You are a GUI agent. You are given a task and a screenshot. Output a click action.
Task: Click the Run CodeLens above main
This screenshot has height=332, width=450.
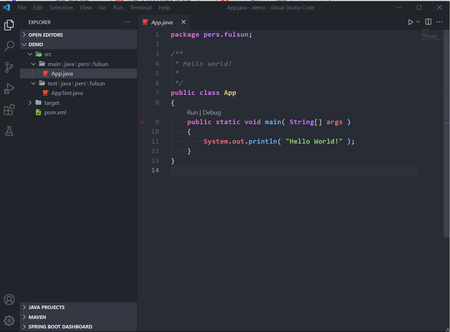[x=192, y=113]
